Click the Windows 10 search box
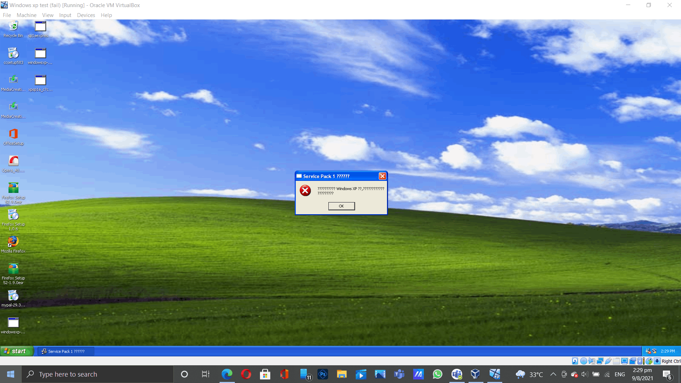Viewport: 681px width, 383px height. [98, 374]
